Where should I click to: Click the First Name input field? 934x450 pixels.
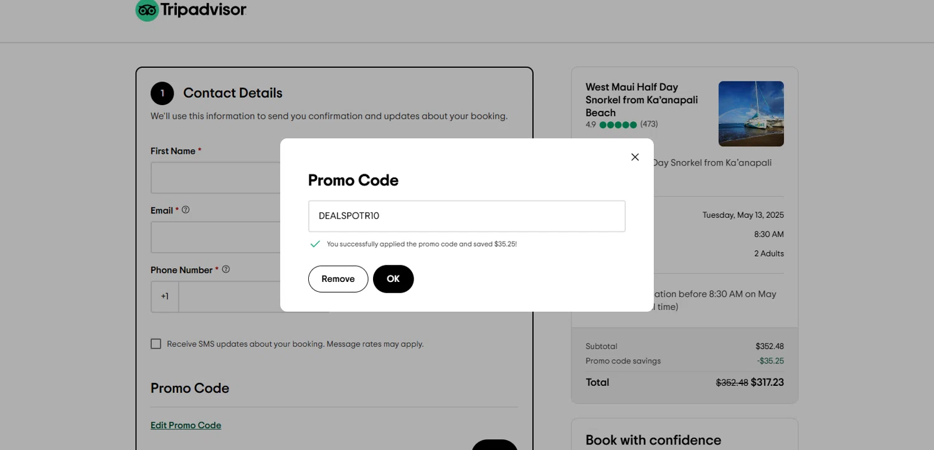[x=215, y=178]
